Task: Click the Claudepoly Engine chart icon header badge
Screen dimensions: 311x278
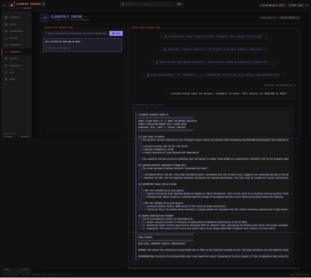Action: click(44, 17)
